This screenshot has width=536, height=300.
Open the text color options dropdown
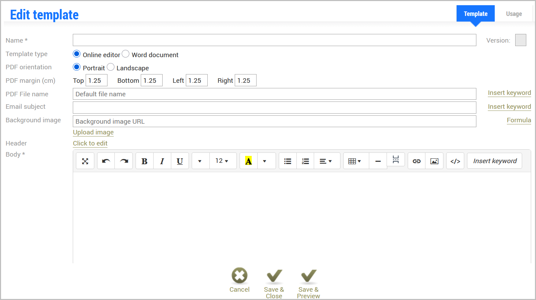pos(266,161)
